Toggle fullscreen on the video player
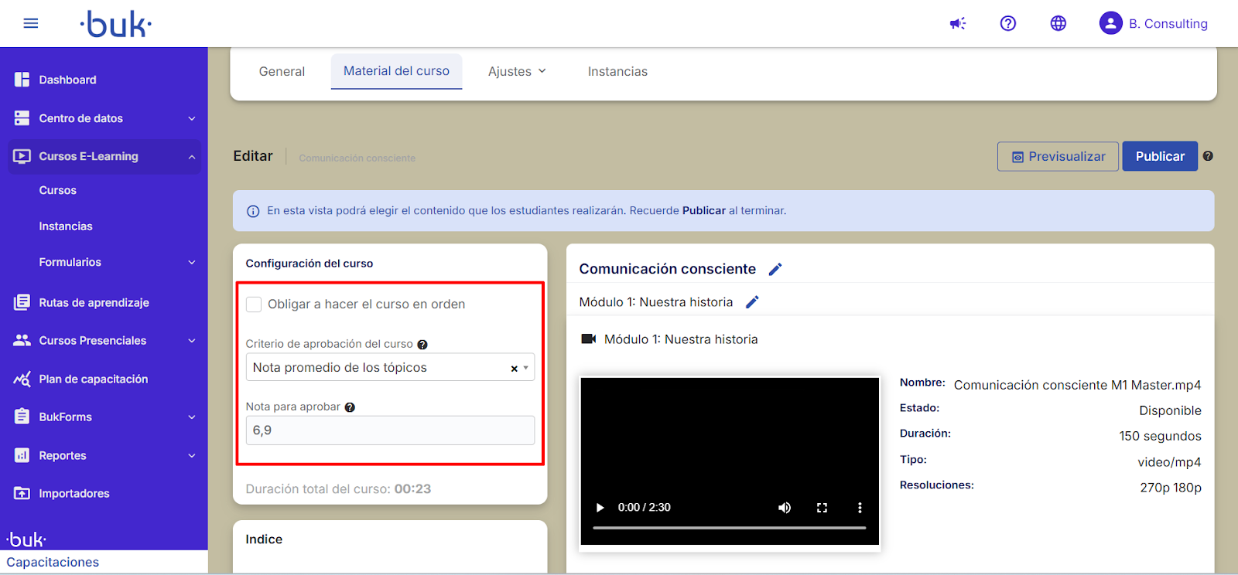The width and height of the screenshot is (1238, 575). click(822, 508)
